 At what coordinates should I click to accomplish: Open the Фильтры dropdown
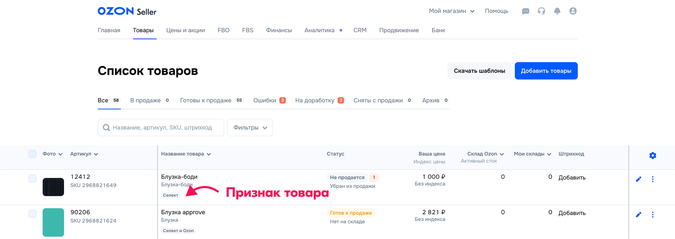[x=250, y=128]
